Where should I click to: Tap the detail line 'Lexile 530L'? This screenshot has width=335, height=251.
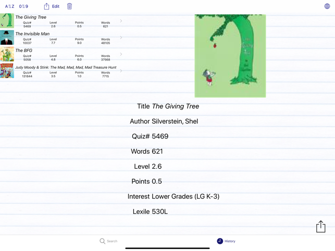coord(150,211)
